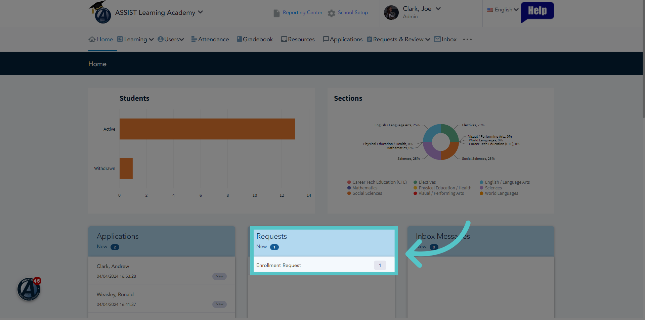Click the Home house icon
This screenshot has height=320, width=645.
(x=92, y=39)
